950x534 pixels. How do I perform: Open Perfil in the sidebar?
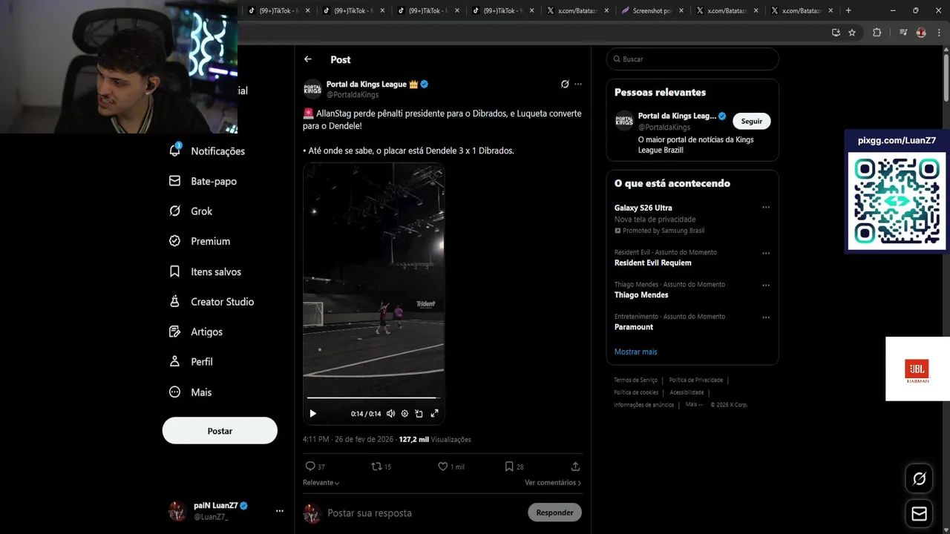pyautogui.click(x=191, y=362)
